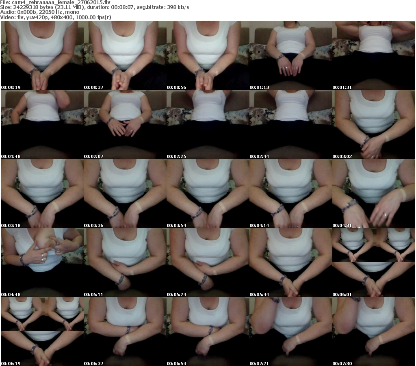The height and width of the screenshot is (366, 416).
Task: Pick the thumbnail at 00:07:21
Action: pos(291,331)
